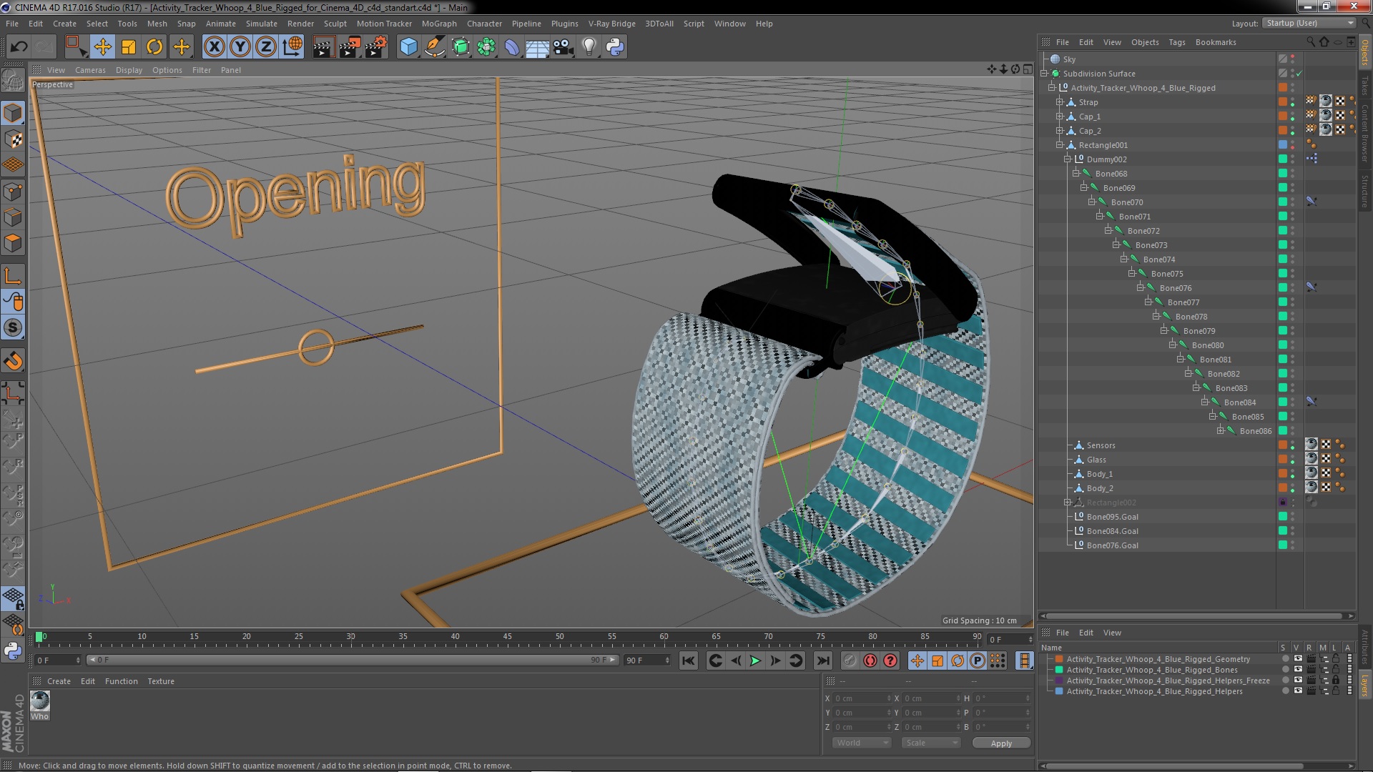Collapse the Dummy002 hierarchy

[x=1068, y=159]
